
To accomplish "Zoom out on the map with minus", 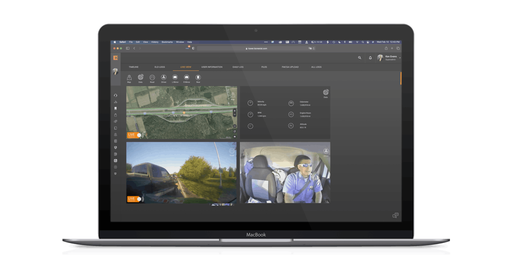I will pyautogui.click(x=235, y=115).
